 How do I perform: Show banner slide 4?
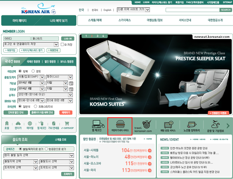tap(103, 36)
